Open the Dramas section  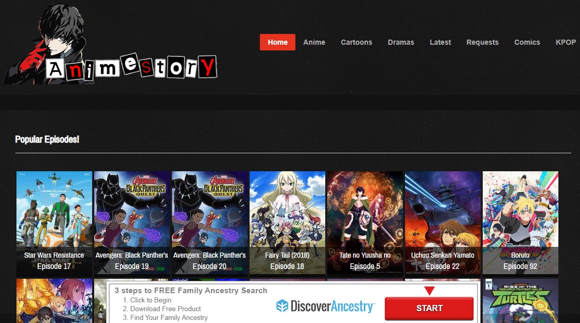(x=401, y=42)
